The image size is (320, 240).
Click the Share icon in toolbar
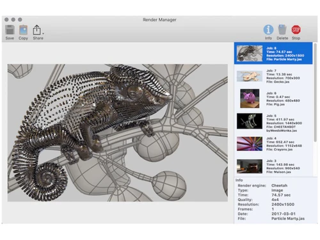[x=37, y=29]
